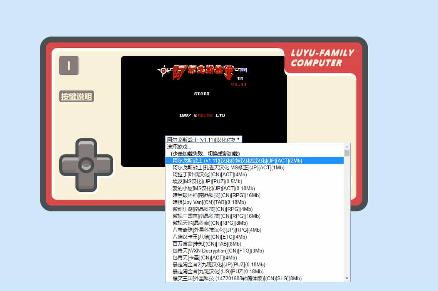
Task: Click the dropdown list scrollbar thumb
Action: point(347,153)
